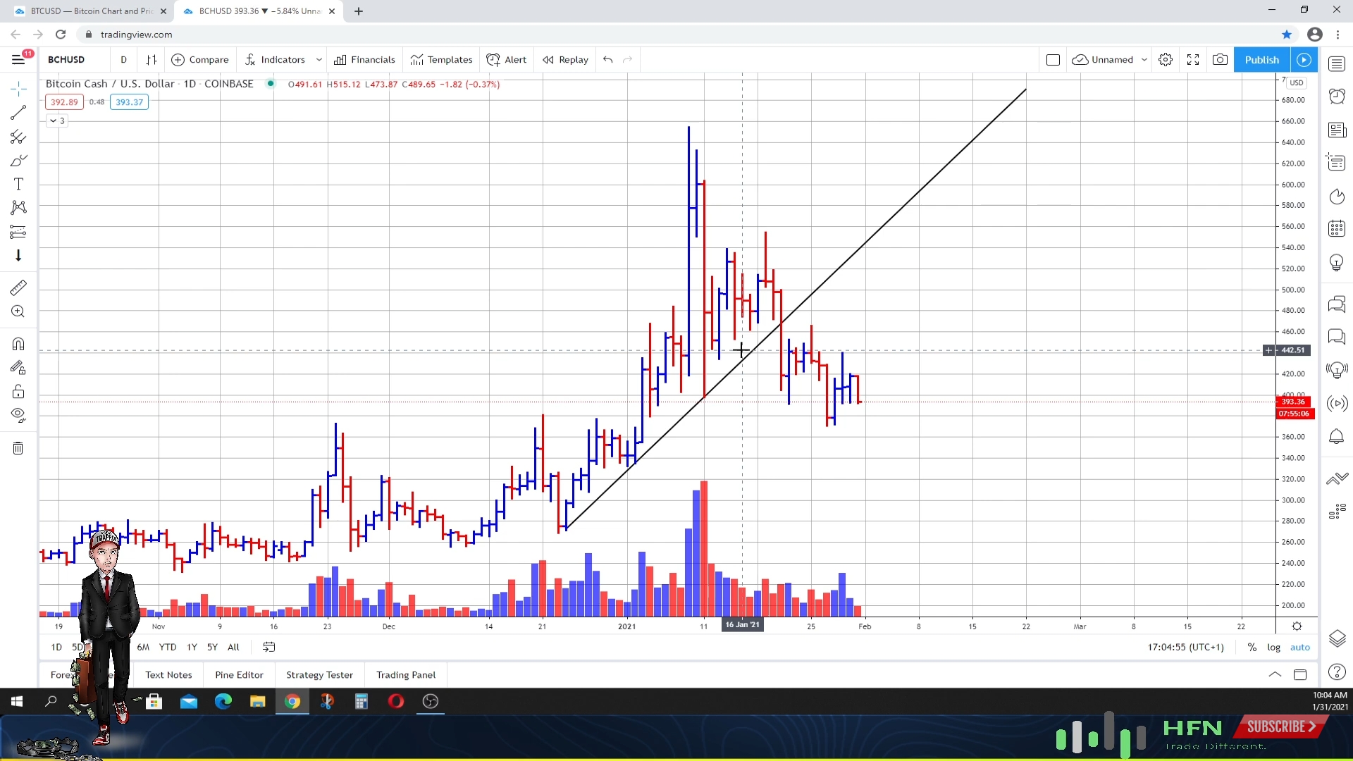Screen dimensions: 1353x761
Task: Change the bar chart style
Action: 152,60
